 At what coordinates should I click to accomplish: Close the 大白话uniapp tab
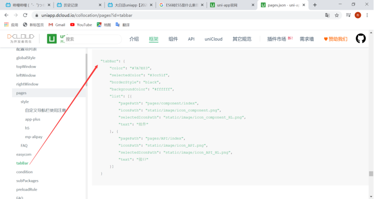click(x=151, y=5)
